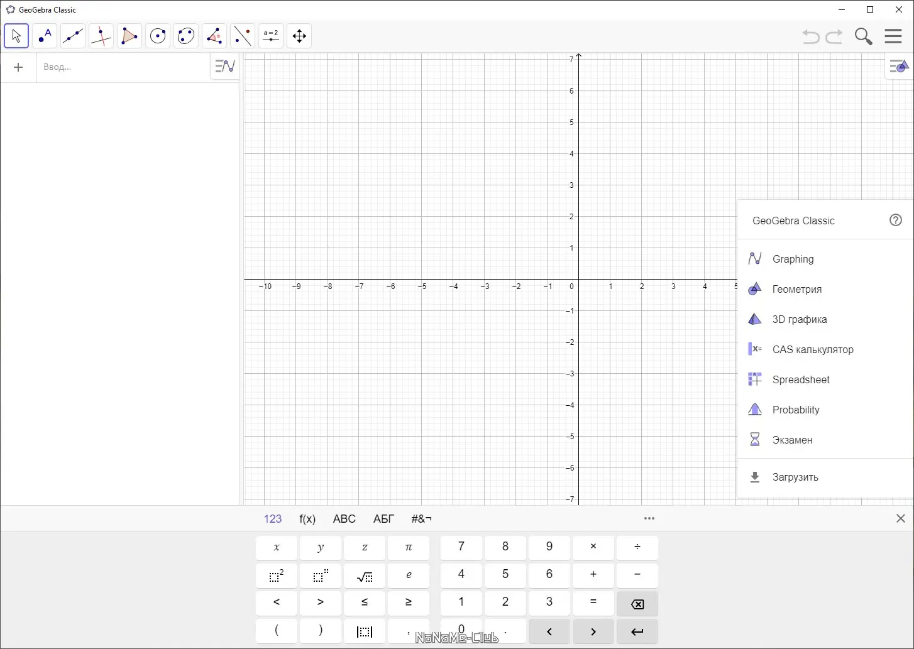Tap the right cursor arrow key

(x=593, y=631)
